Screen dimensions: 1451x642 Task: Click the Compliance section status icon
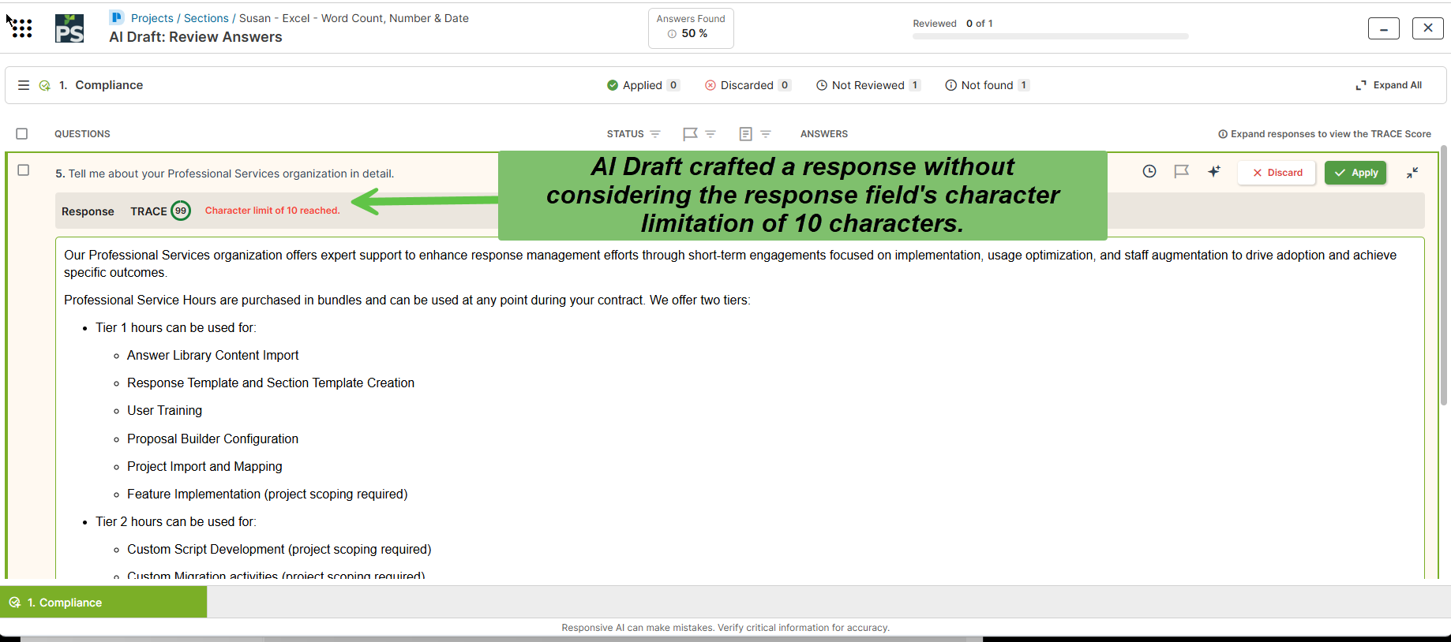coord(45,85)
